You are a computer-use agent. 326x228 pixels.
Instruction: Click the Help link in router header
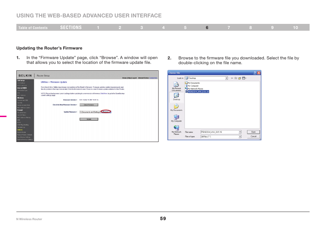[x=129, y=78]
